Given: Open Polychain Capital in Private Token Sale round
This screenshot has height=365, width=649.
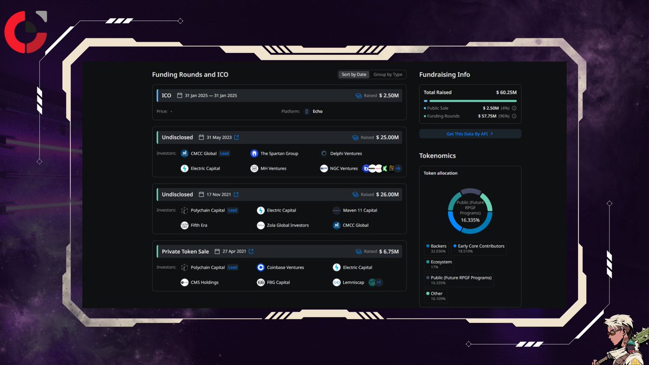Looking at the screenshot, I should tap(208, 267).
